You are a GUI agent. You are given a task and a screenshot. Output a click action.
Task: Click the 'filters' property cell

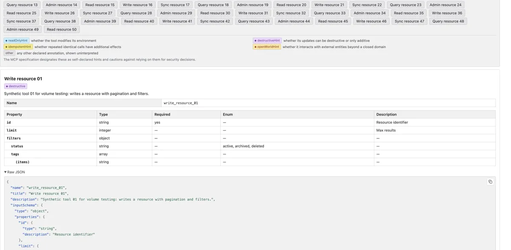coord(51,138)
